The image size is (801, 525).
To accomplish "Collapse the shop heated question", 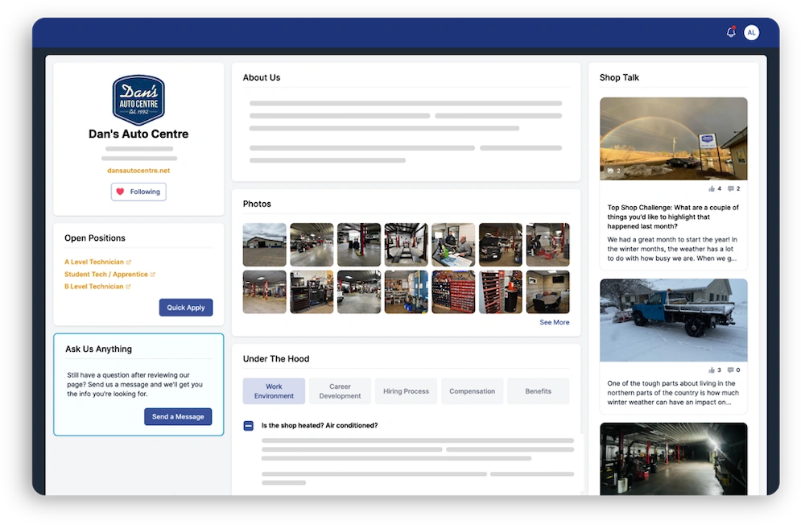I will pos(248,425).
